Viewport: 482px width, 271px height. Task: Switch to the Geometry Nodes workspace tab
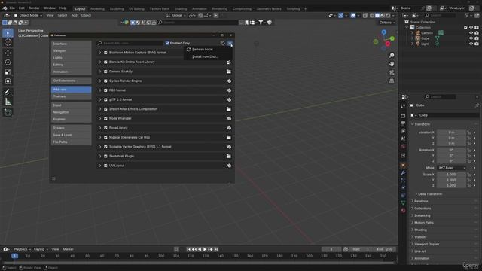click(x=269, y=8)
